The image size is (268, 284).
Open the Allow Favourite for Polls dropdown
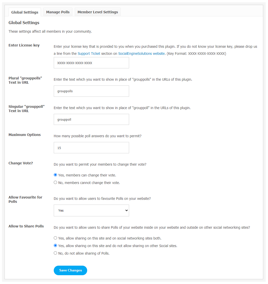click(x=91, y=210)
